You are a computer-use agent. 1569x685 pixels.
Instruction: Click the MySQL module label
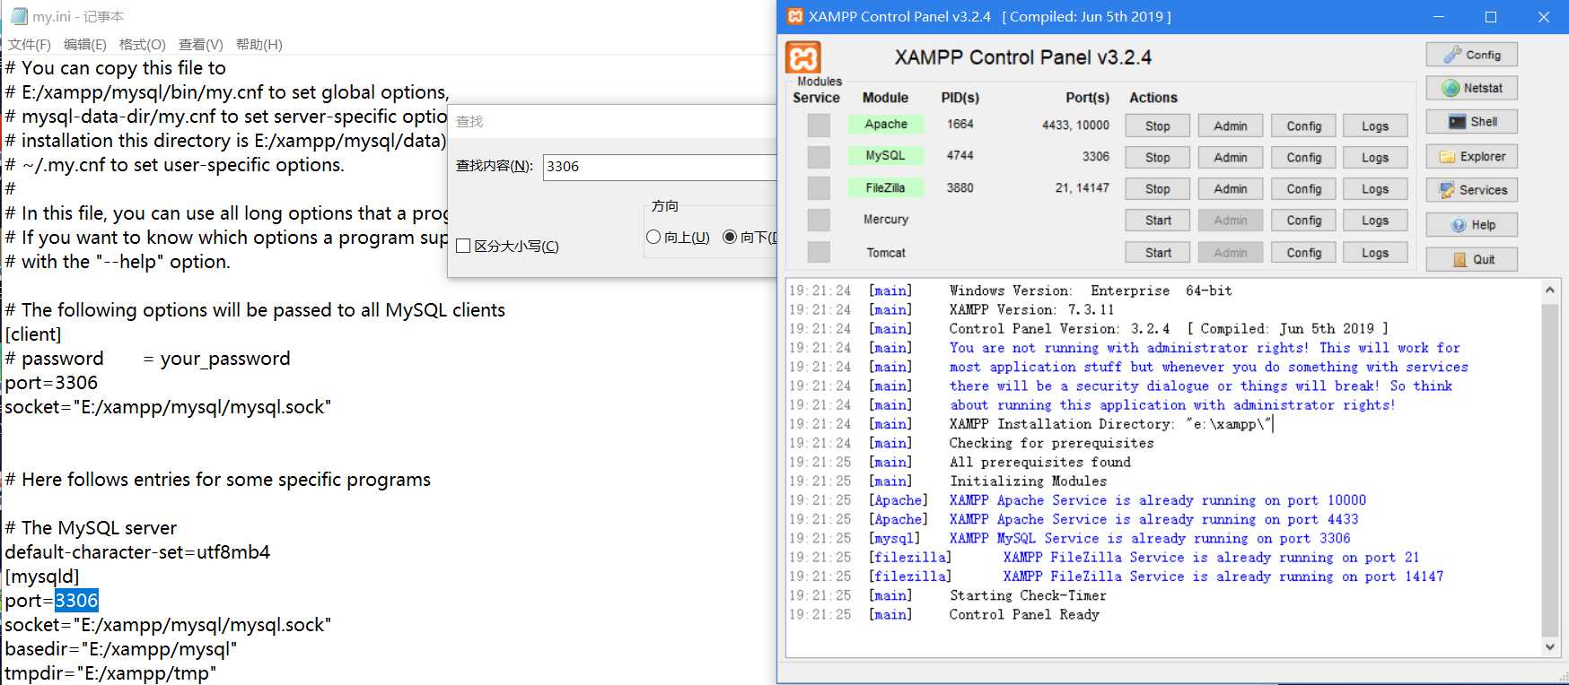coord(886,156)
